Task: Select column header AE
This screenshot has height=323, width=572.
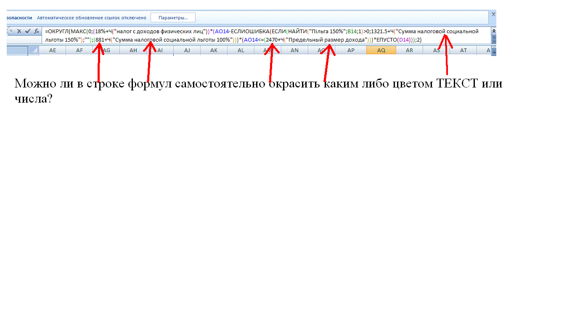Action: (53, 50)
